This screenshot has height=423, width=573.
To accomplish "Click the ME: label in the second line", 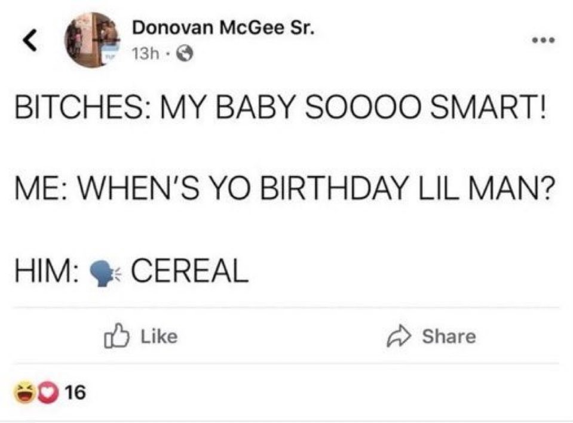I will 34,193.
